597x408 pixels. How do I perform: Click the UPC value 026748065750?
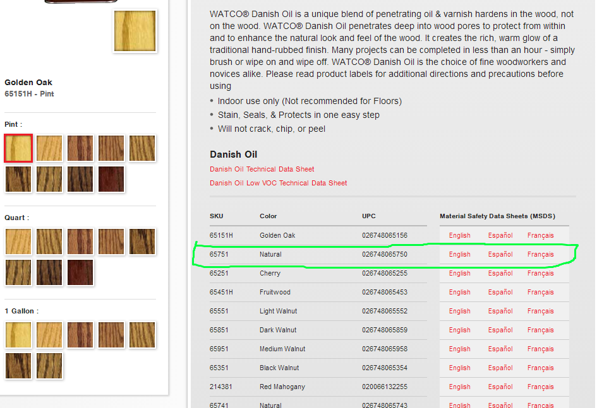(385, 255)
